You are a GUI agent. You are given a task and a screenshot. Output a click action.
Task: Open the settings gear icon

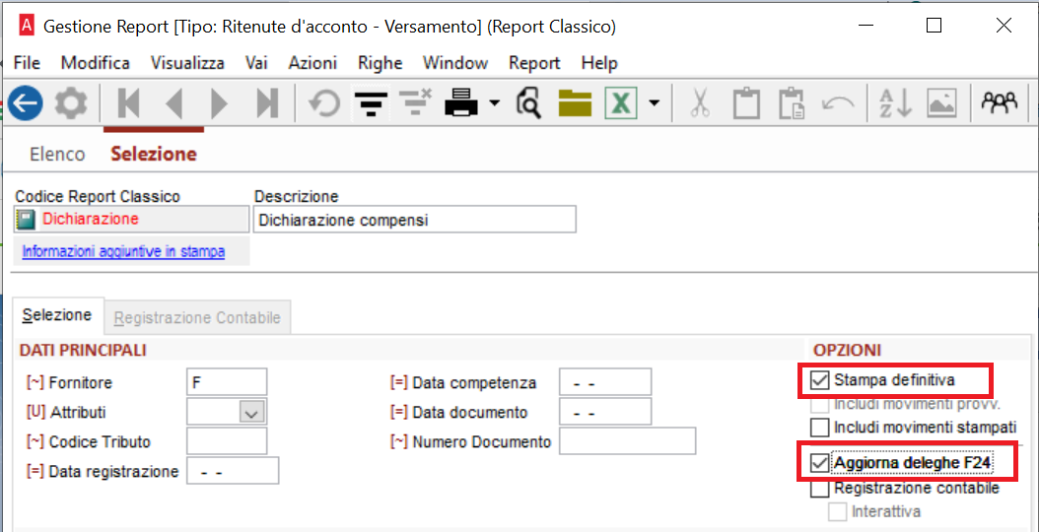coord(70,103)
